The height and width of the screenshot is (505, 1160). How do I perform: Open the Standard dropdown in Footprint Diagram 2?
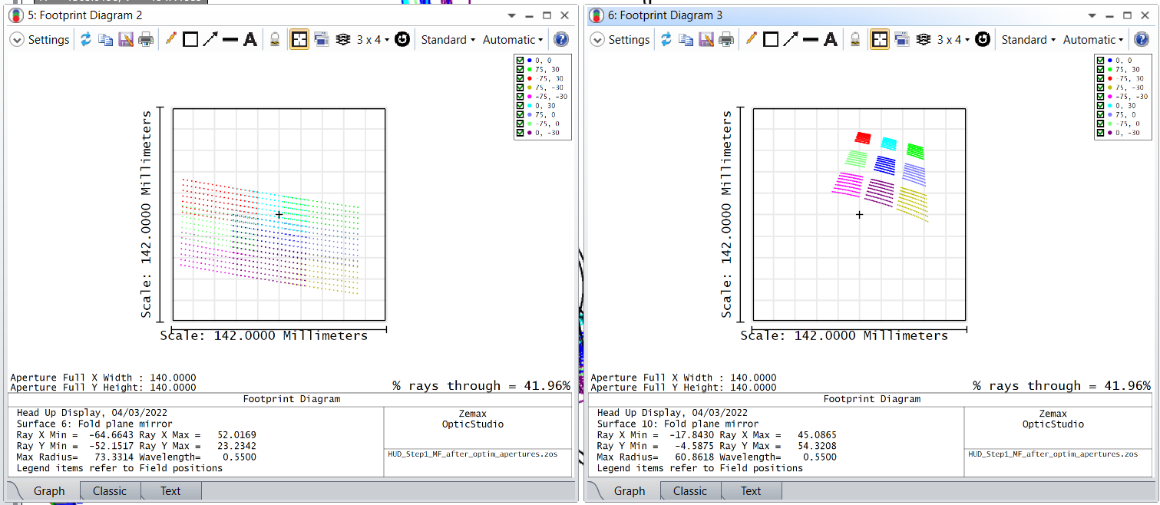(448, 40)
